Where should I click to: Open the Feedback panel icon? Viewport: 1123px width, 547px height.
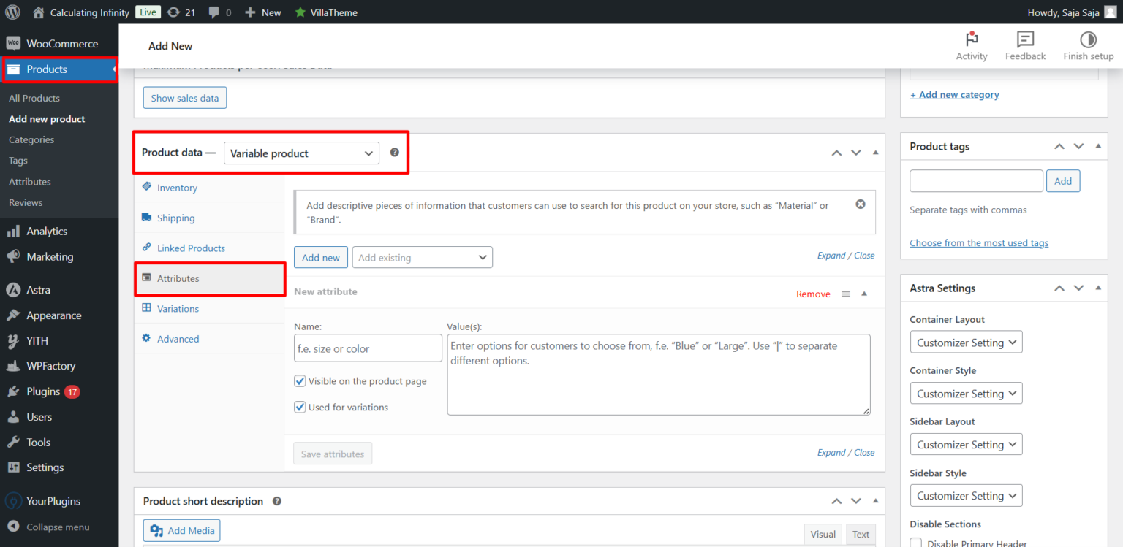(1024, 40)
